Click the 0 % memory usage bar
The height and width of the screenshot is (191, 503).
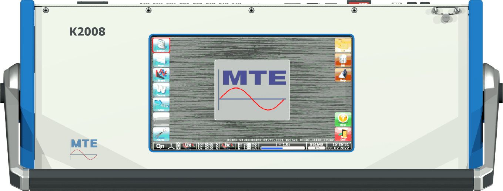[x=317, y=148]
